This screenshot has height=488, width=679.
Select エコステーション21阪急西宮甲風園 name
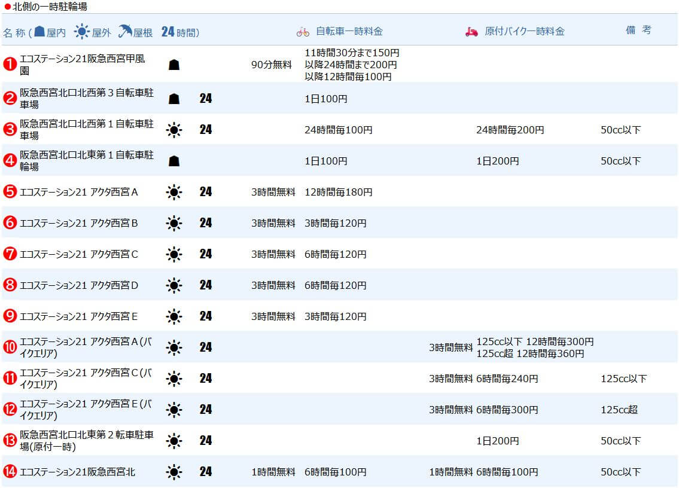tap(83, 65)
